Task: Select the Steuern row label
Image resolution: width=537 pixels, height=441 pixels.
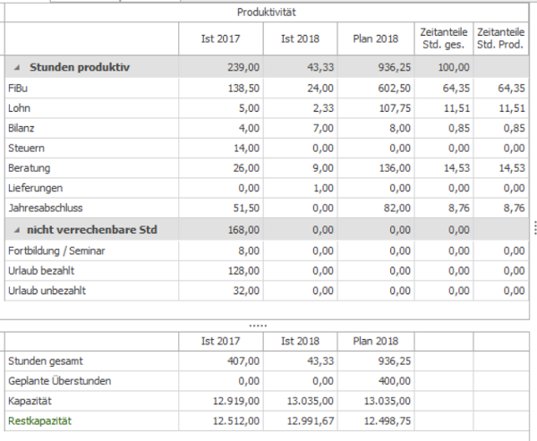Action: click(26, 148)
